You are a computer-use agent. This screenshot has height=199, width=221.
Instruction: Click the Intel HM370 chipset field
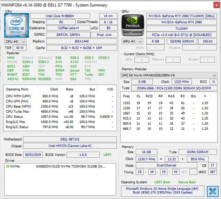pos(70,146)
